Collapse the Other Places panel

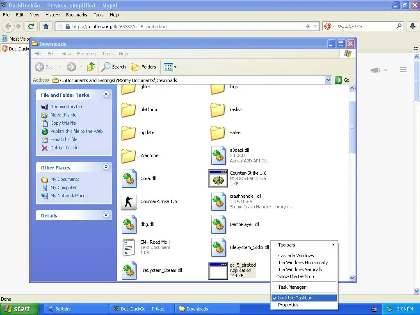[106, 167]
